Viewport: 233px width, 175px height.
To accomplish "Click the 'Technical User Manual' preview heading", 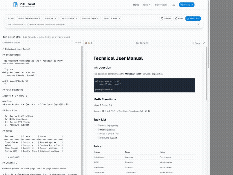I will coord(118,58).
